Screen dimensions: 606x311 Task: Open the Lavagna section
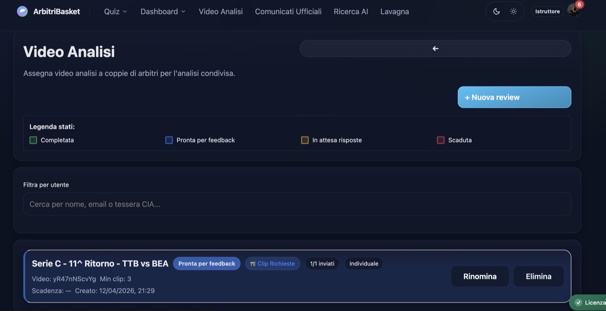pos(395,12)
